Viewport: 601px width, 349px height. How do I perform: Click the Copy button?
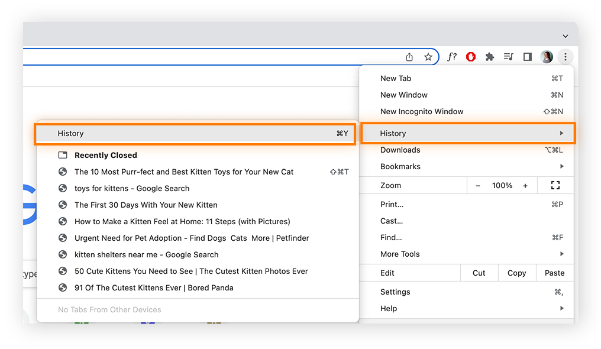point(516,273)
